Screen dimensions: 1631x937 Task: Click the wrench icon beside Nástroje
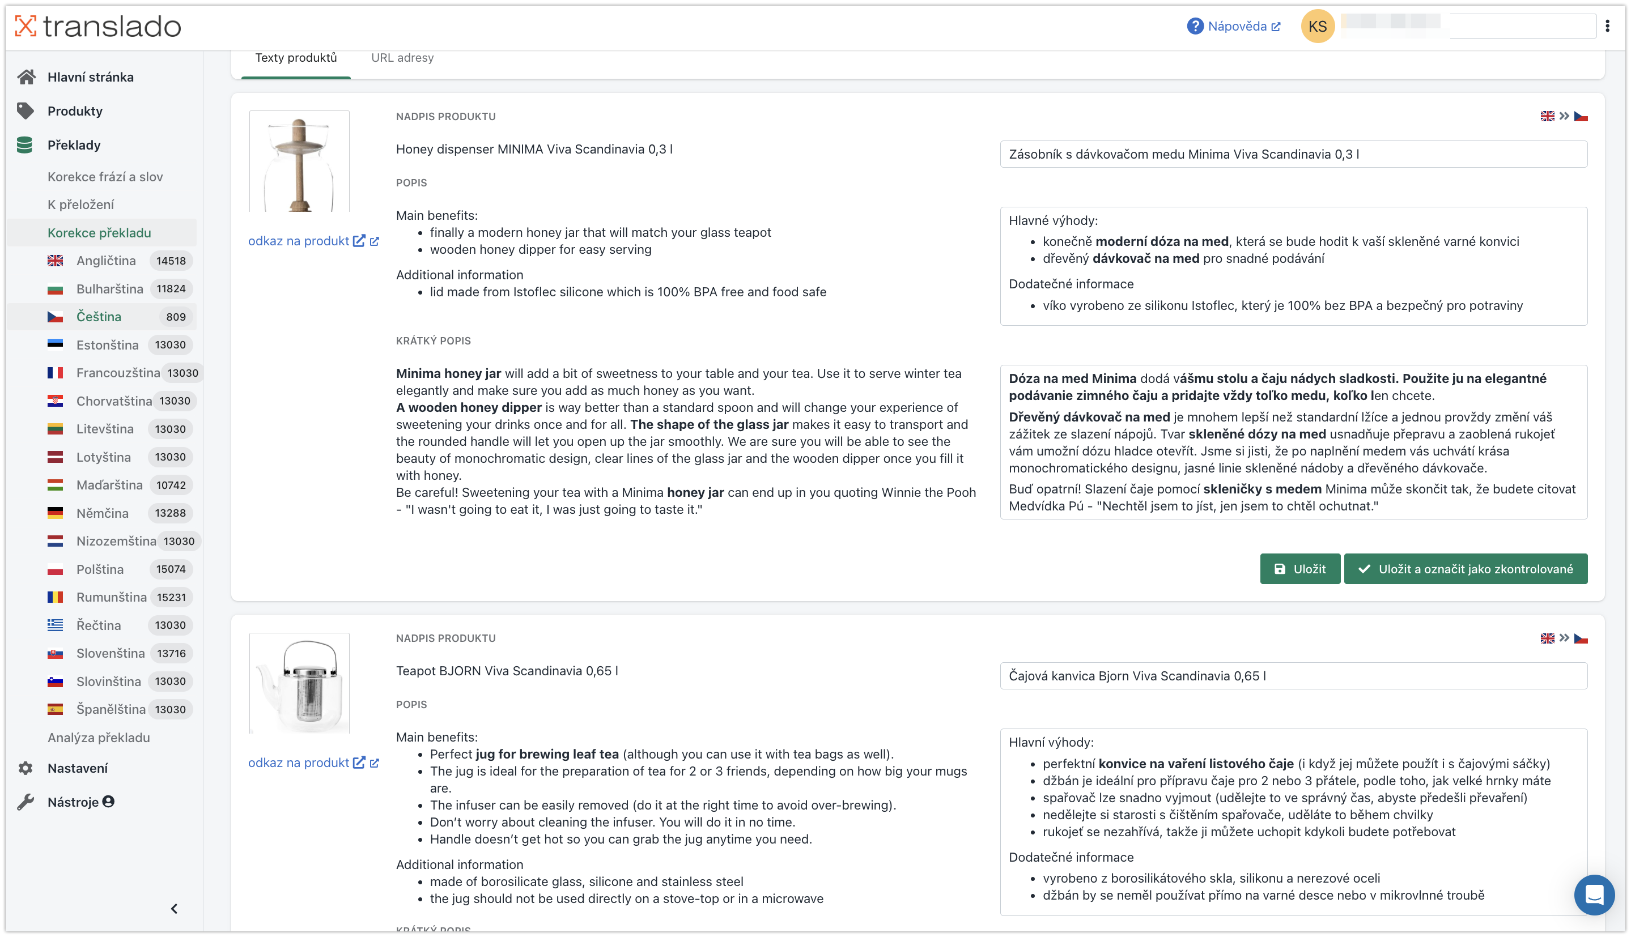click(25, 803)
